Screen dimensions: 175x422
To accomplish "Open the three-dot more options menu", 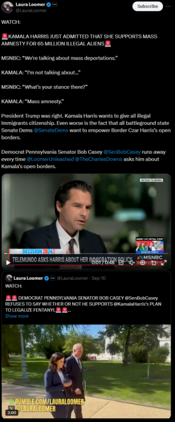I will pos(168,6).
